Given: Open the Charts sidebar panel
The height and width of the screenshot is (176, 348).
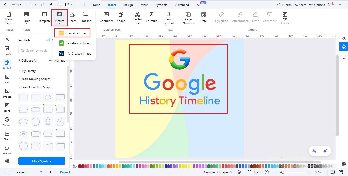Looking at the screenshot, I should [7, 136].
